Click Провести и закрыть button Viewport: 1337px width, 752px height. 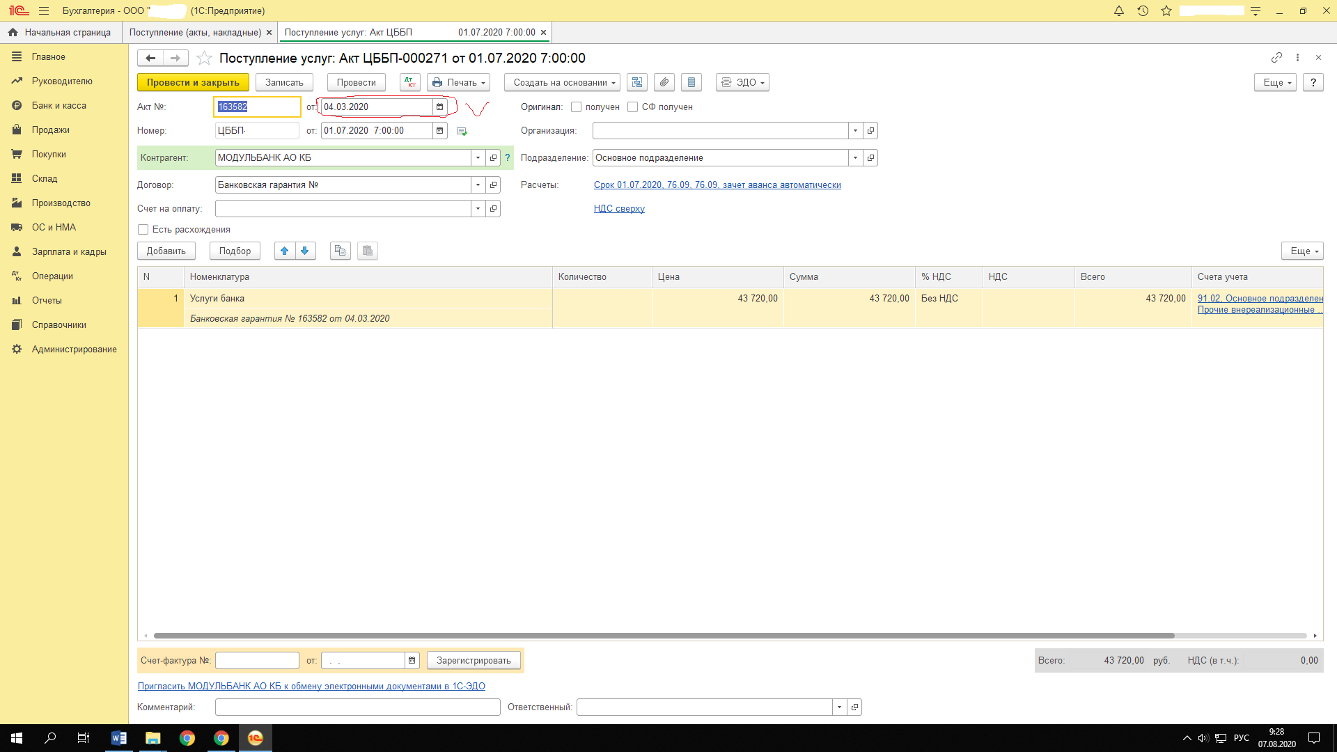point(193,82)
